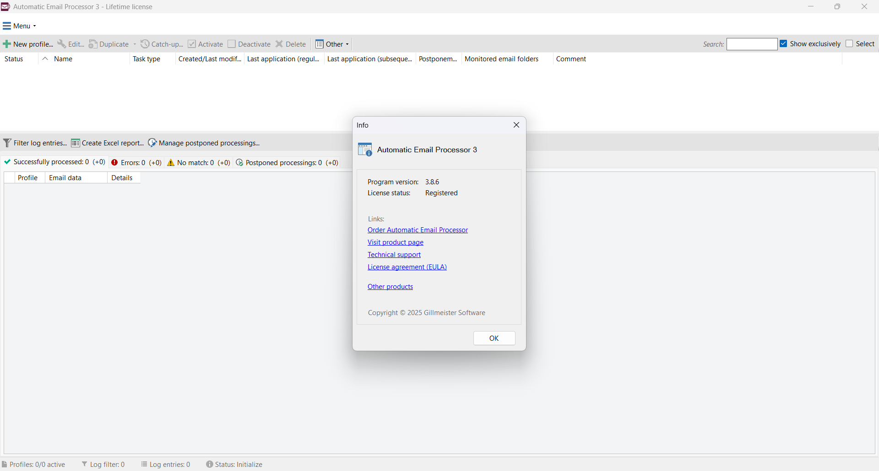Viewport: 879px width, 471px height.
Task: Click the Name column header label
Action: pos(63,59)
